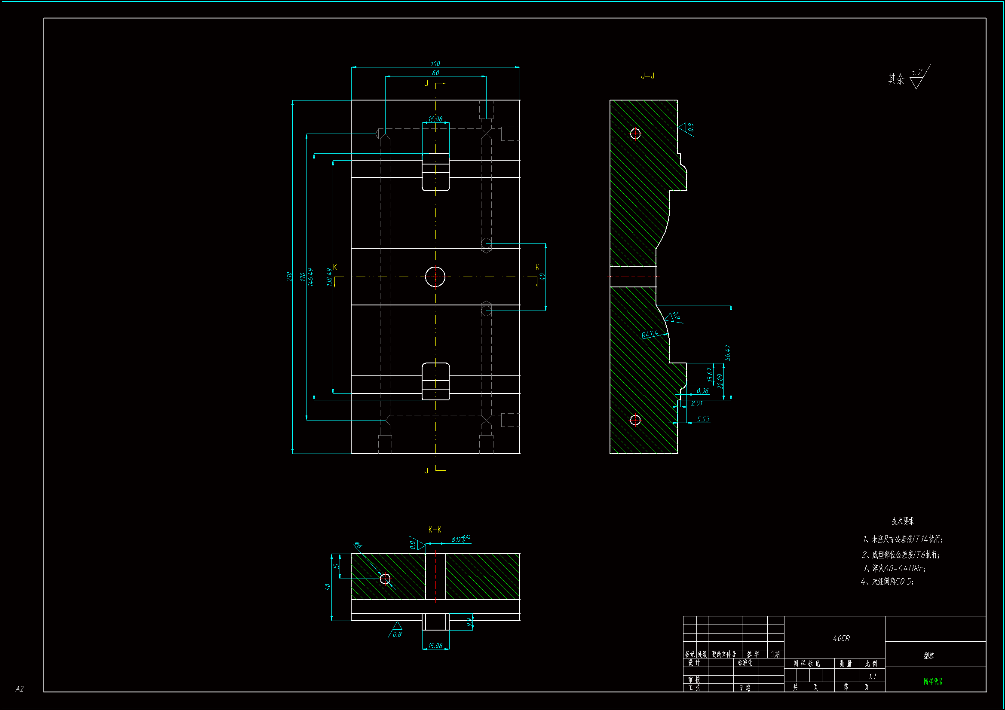Click the R47.4 radius dimension
Viewport: 1005px width, 710px height.
click(650, 334)
